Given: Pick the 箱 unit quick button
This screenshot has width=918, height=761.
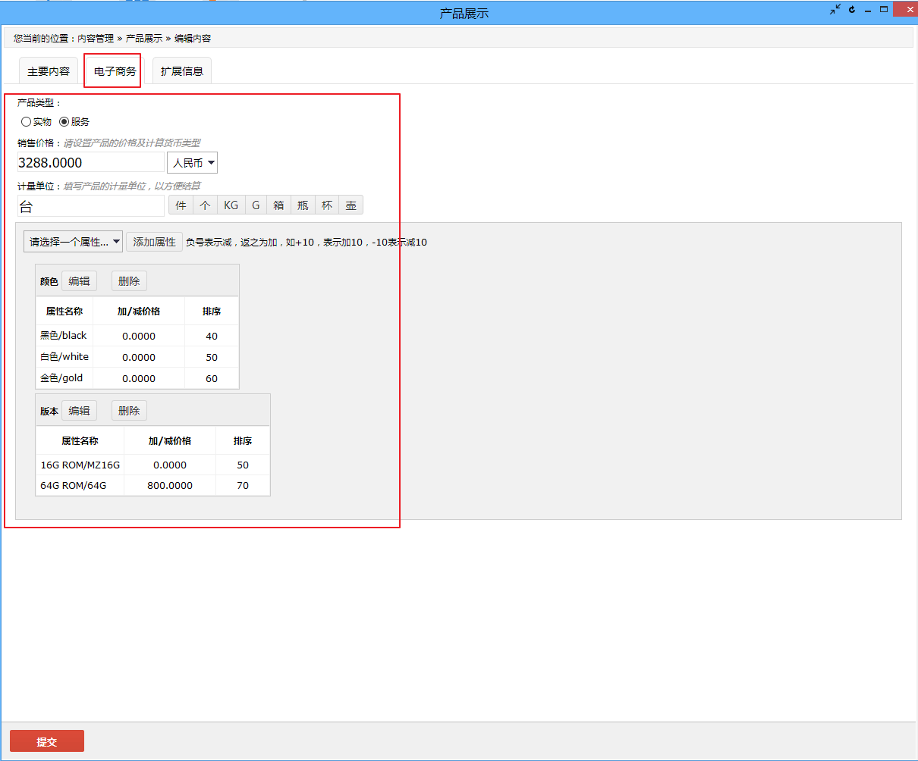Looking at the screenshot, I should click(x=279, y=205).
